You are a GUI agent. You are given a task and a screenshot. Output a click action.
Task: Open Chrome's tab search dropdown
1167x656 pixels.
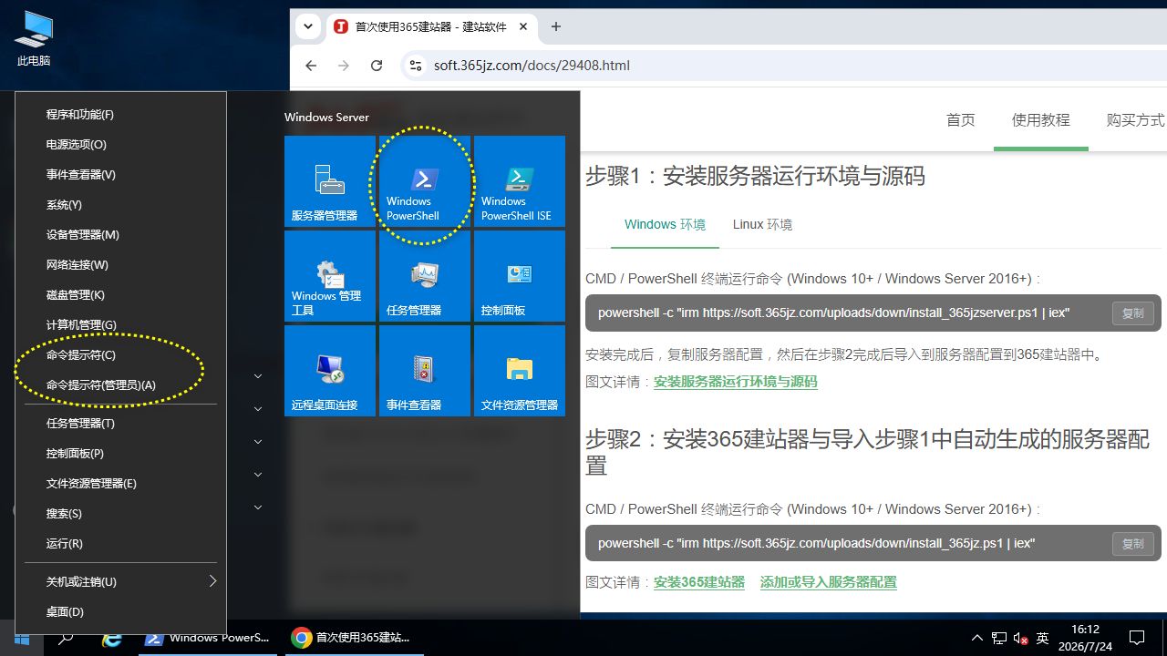point(308,26)
